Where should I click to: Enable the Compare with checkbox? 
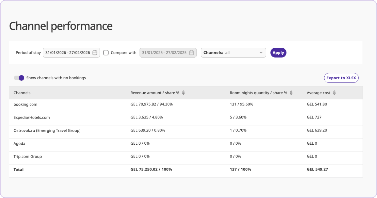click(106, 53)
